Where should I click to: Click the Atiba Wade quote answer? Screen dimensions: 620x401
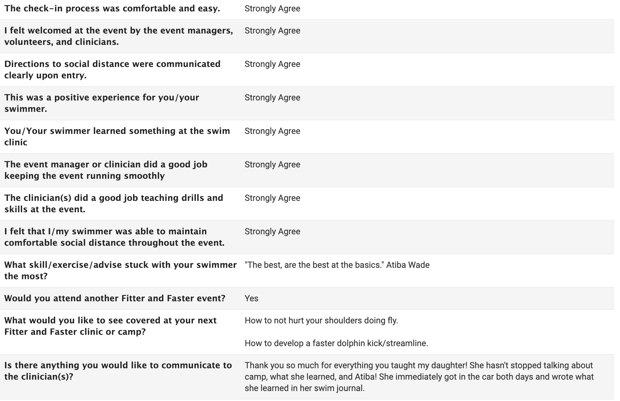point(337,265)
